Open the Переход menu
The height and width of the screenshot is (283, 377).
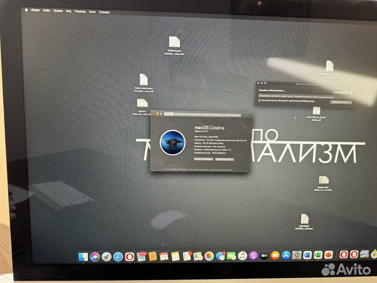(80, 12)
